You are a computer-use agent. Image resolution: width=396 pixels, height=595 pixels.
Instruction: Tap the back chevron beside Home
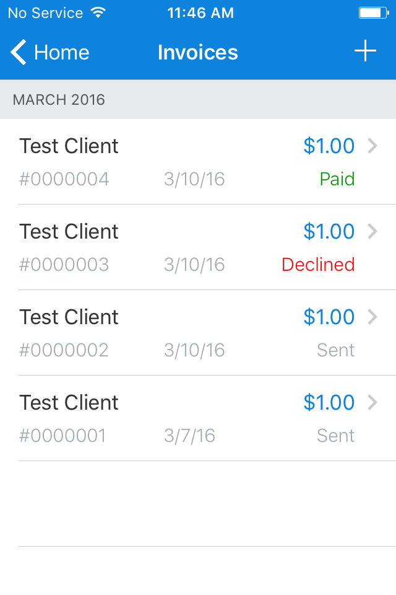point(17,53)
